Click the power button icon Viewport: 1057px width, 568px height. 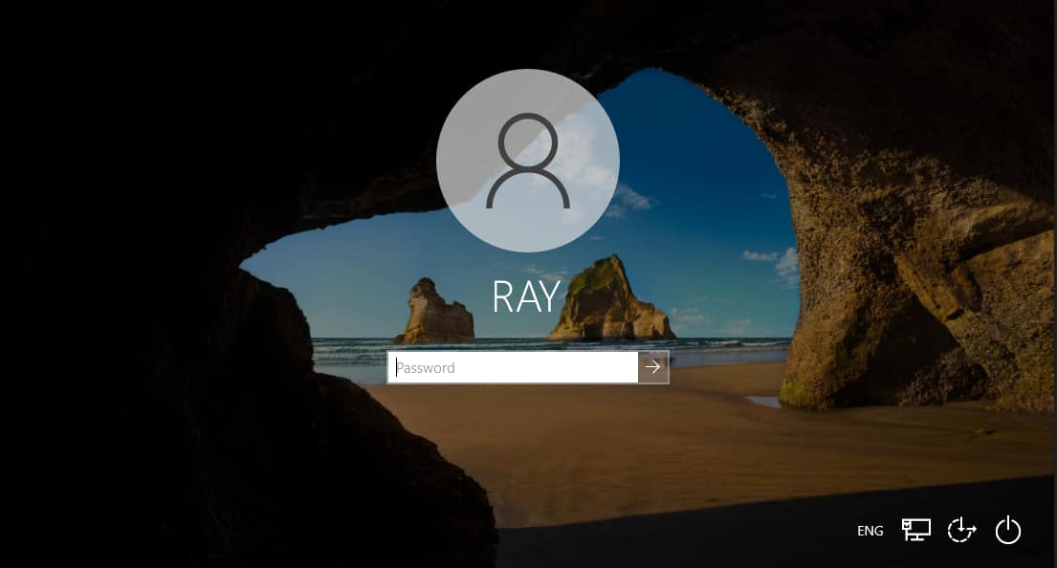coord(1008,530)
